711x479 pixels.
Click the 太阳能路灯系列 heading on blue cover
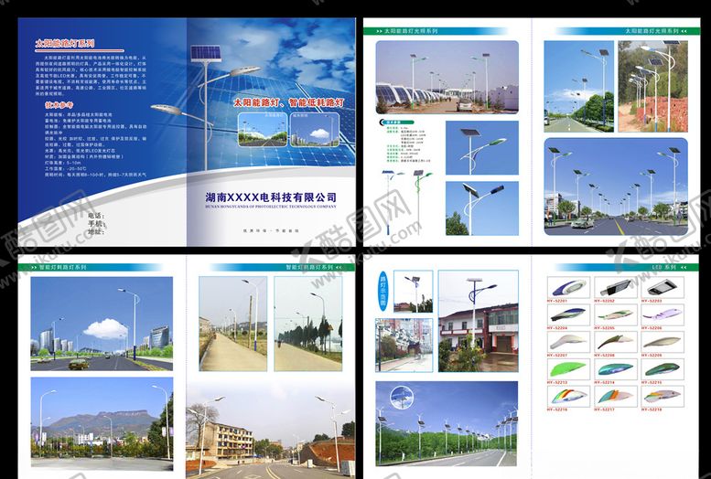click(64, 42)
